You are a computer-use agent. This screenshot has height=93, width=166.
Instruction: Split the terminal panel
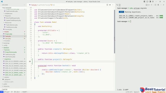pos(155,5)
